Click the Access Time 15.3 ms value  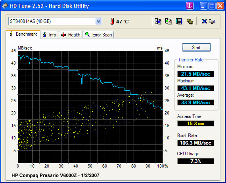click(x=195, y=124)
